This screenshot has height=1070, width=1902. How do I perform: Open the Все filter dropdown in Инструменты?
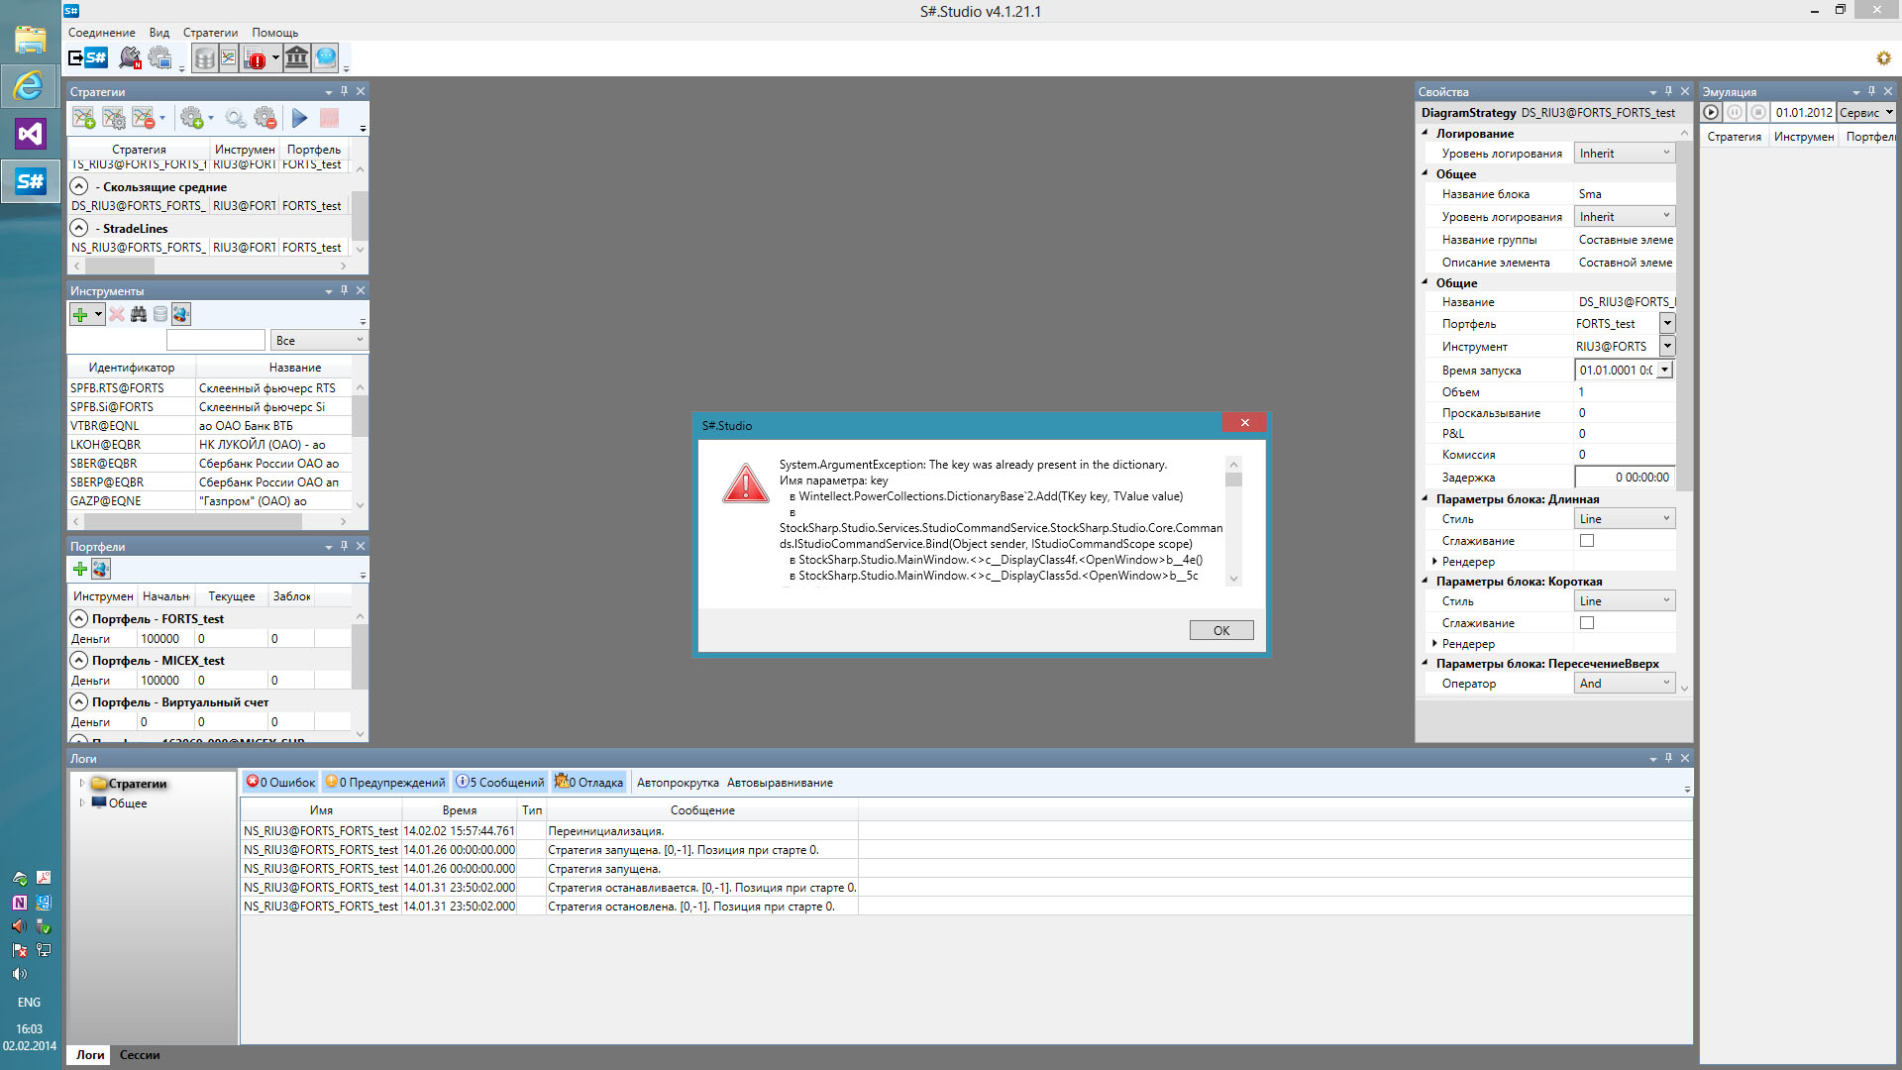click(x=318, y=340)
